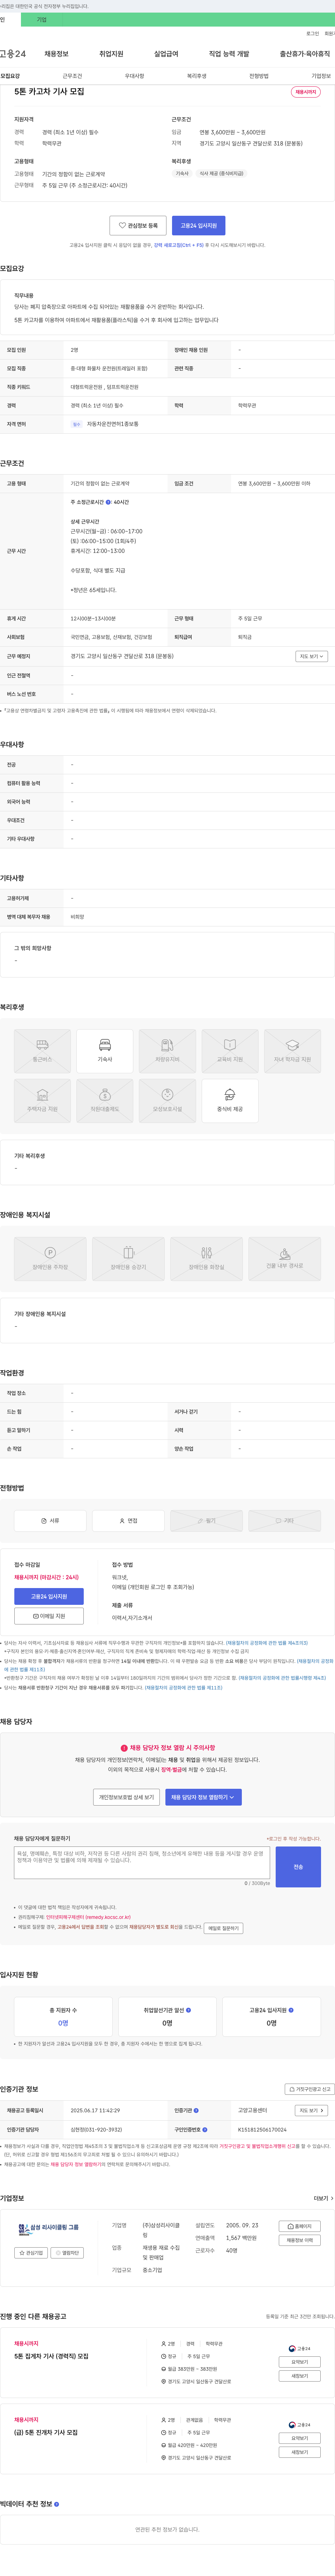The height and width of the screenshot is (2576, 335).
Task: Click 새창보기 for 5톤 진개차 기사 posting
Action: (x=299, y=2452)
